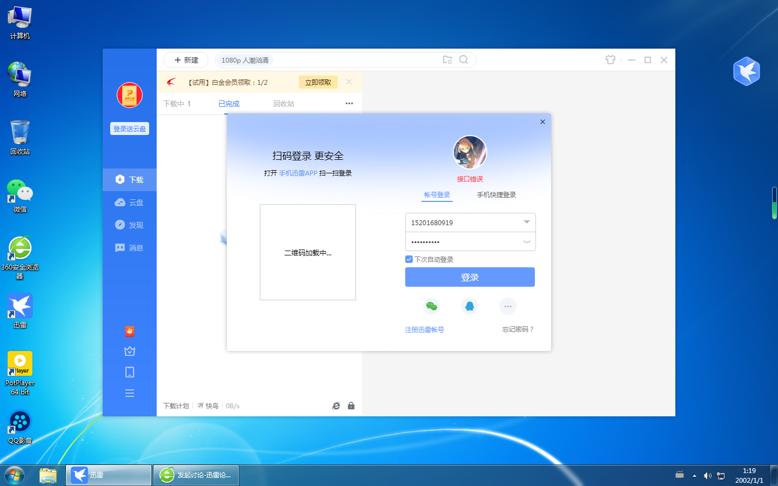Expand the account number dropdown arrow
Viewport: 778px width, 486px height.
(x=526, y=222)
